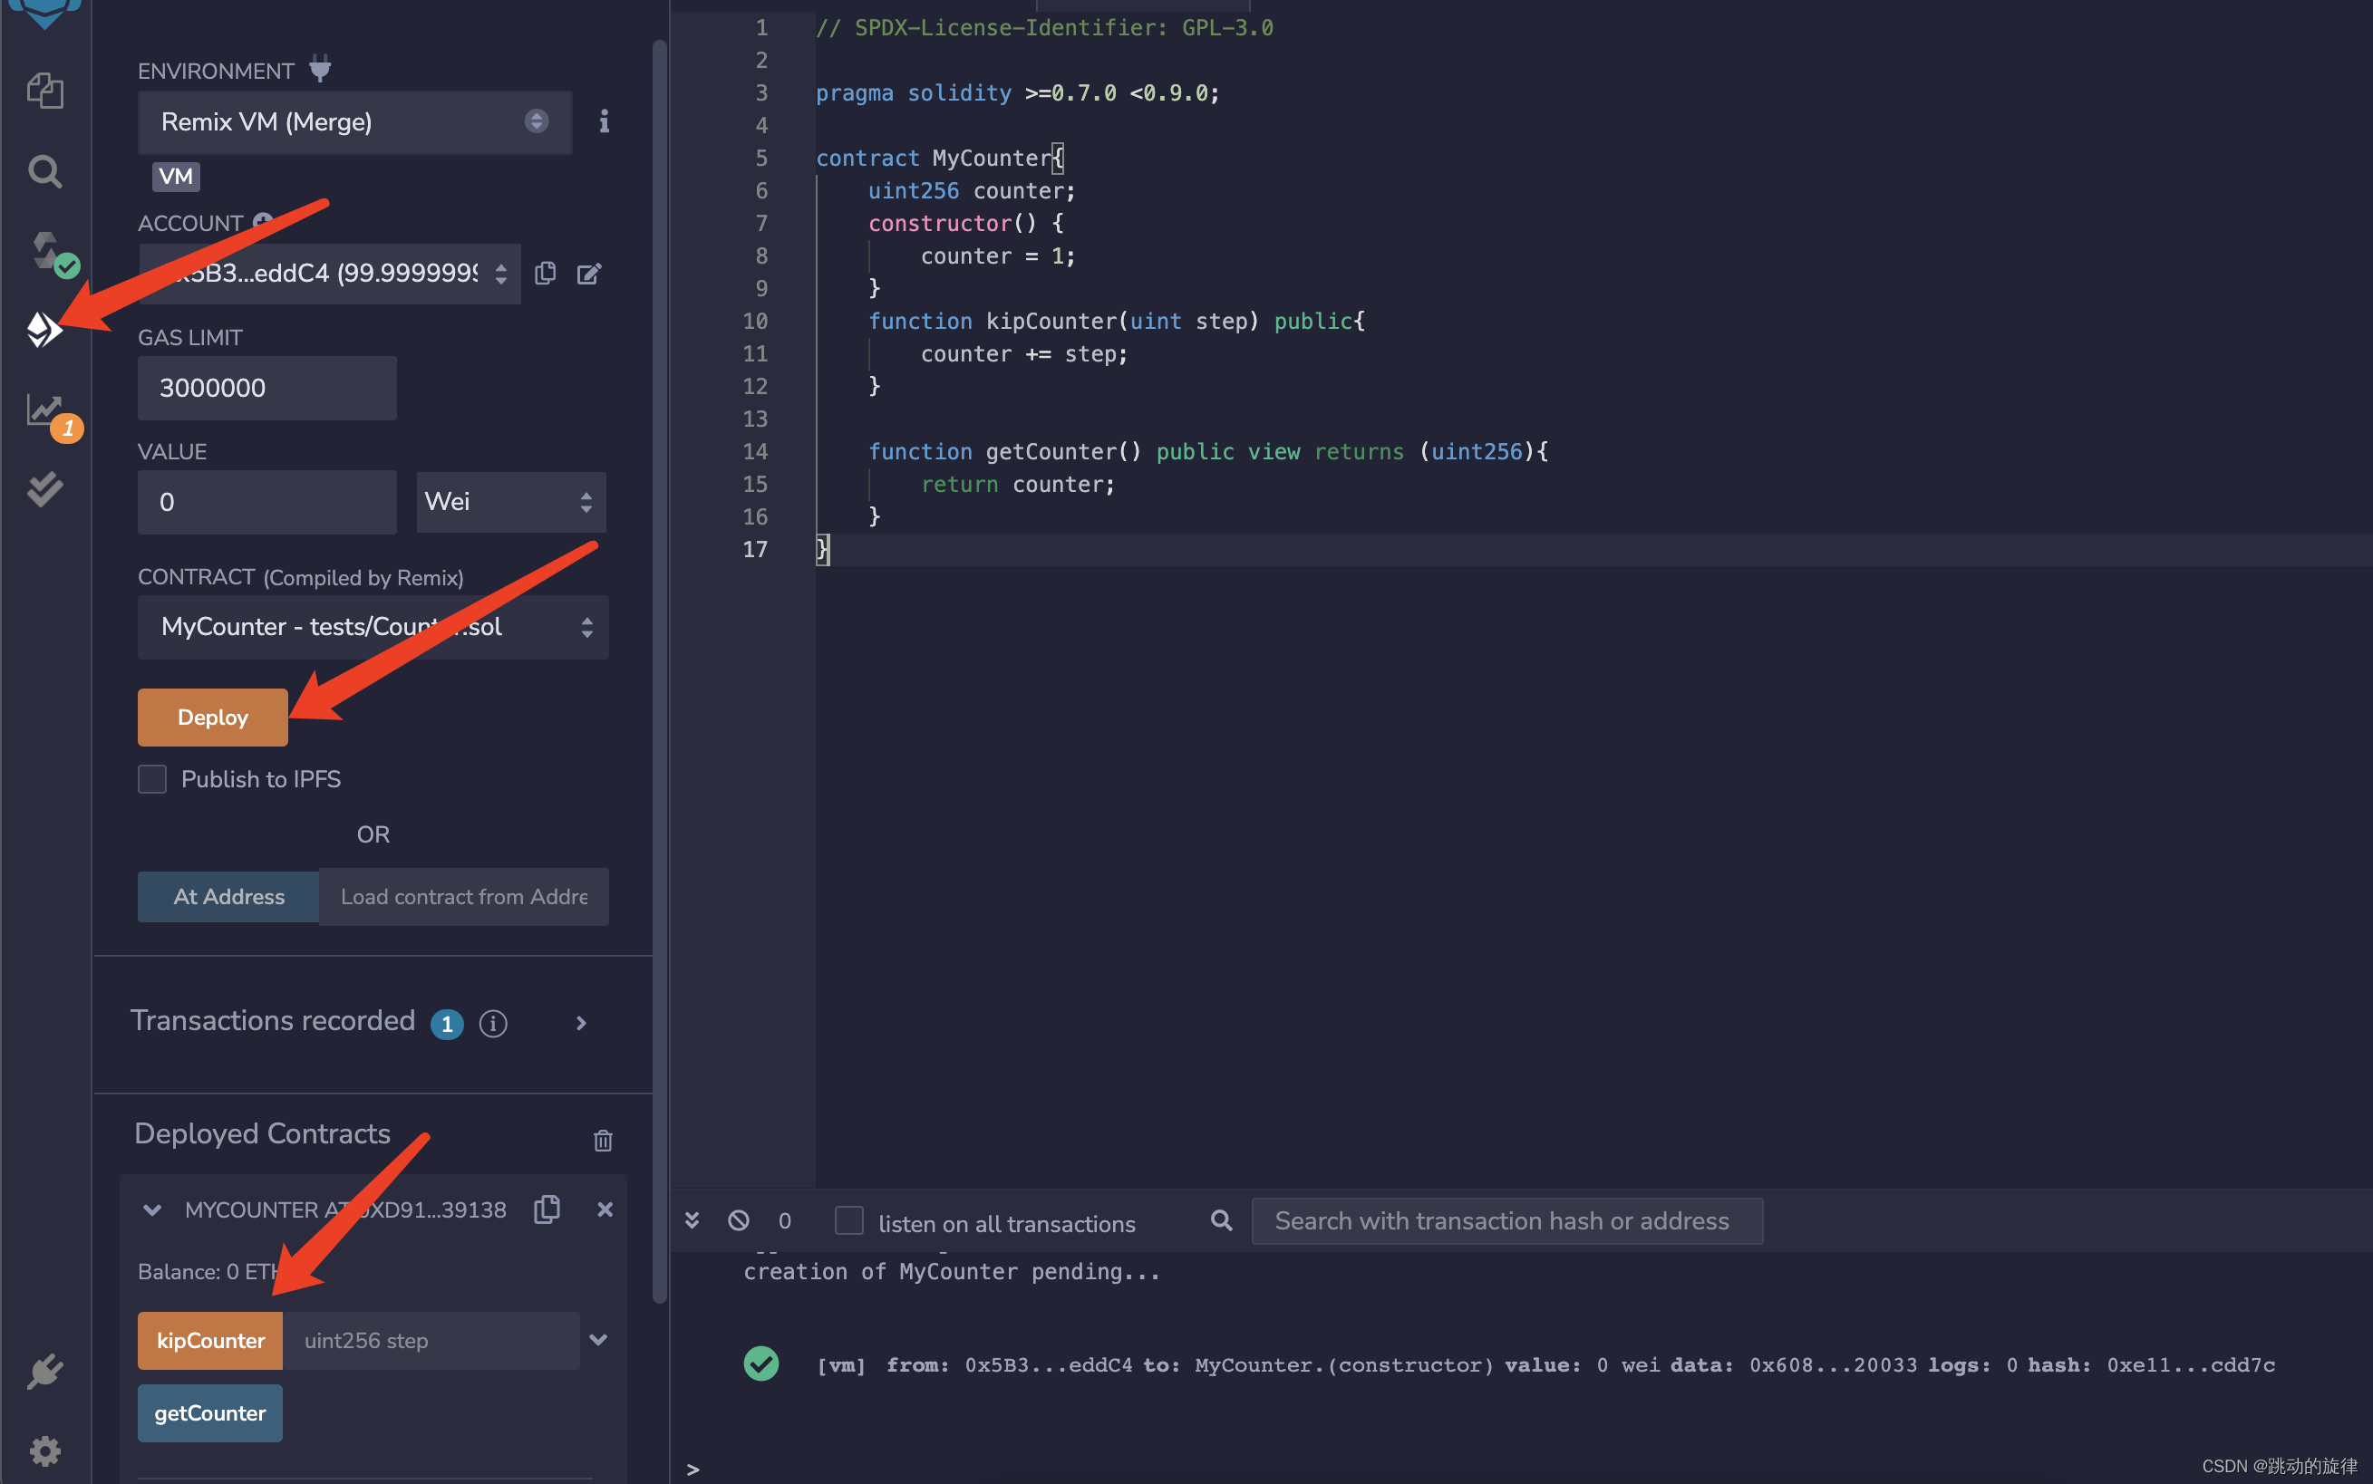Open the Wei unit dropdown

point(510,503)
